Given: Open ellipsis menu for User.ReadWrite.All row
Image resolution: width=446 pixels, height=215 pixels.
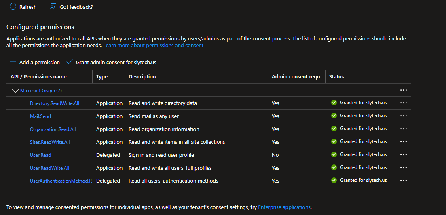Looking at the screenshot, I should 403,167.
